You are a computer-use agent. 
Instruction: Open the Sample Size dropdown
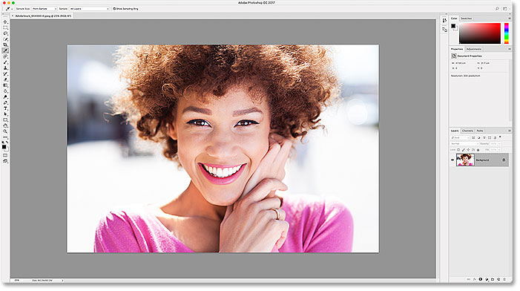tap(44, 9)
